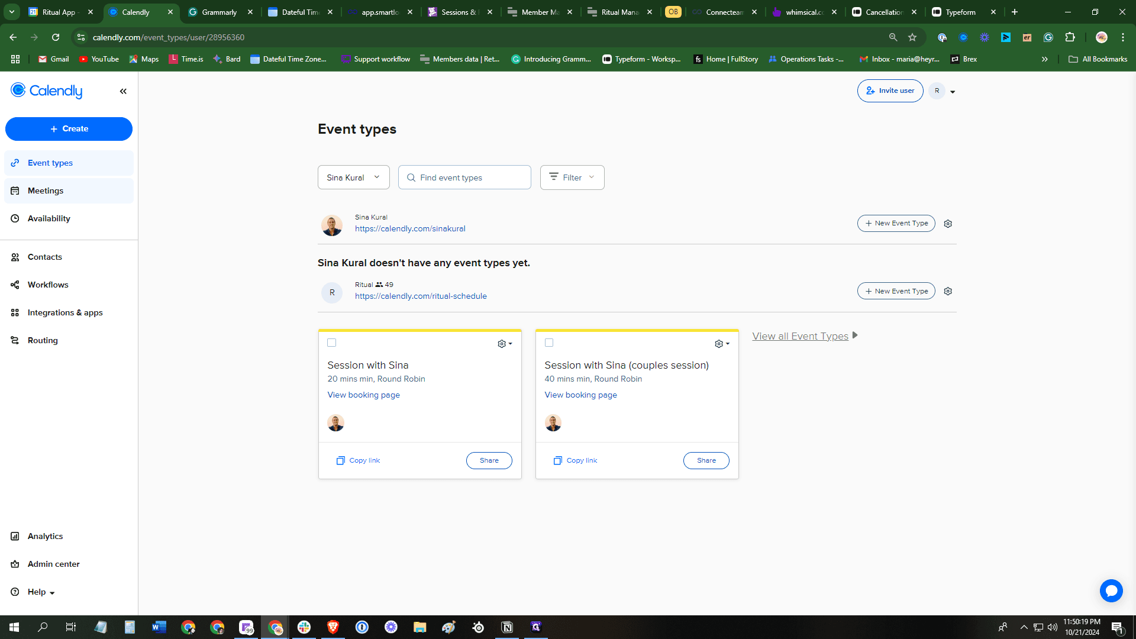Click New Event Type for Sina Kural
The image size is (1136, 639).
point(896,223)
